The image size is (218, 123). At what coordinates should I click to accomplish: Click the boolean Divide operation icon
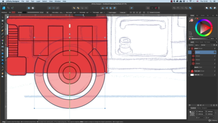pos(190,8)
